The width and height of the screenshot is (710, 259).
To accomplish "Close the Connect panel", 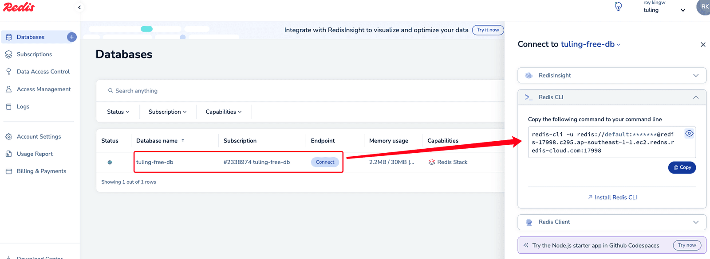I will pos(703,45).
